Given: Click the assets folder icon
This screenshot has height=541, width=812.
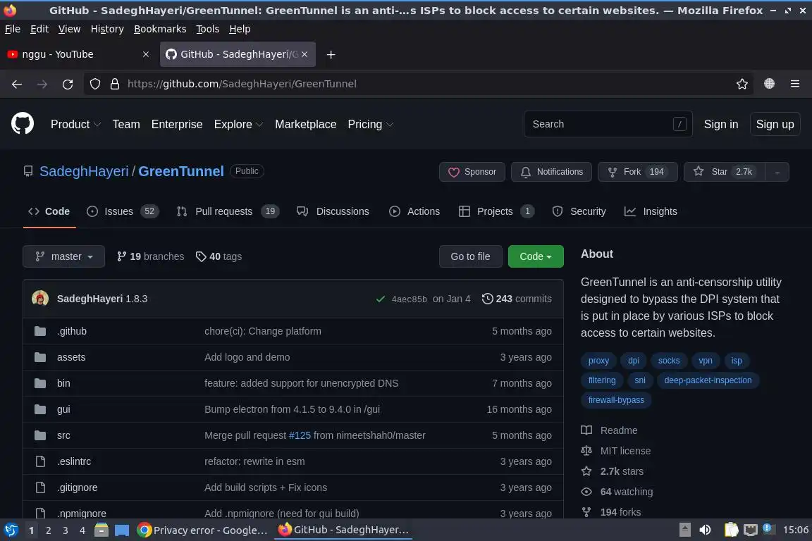Looking at the screenshot, I should 40,357.
